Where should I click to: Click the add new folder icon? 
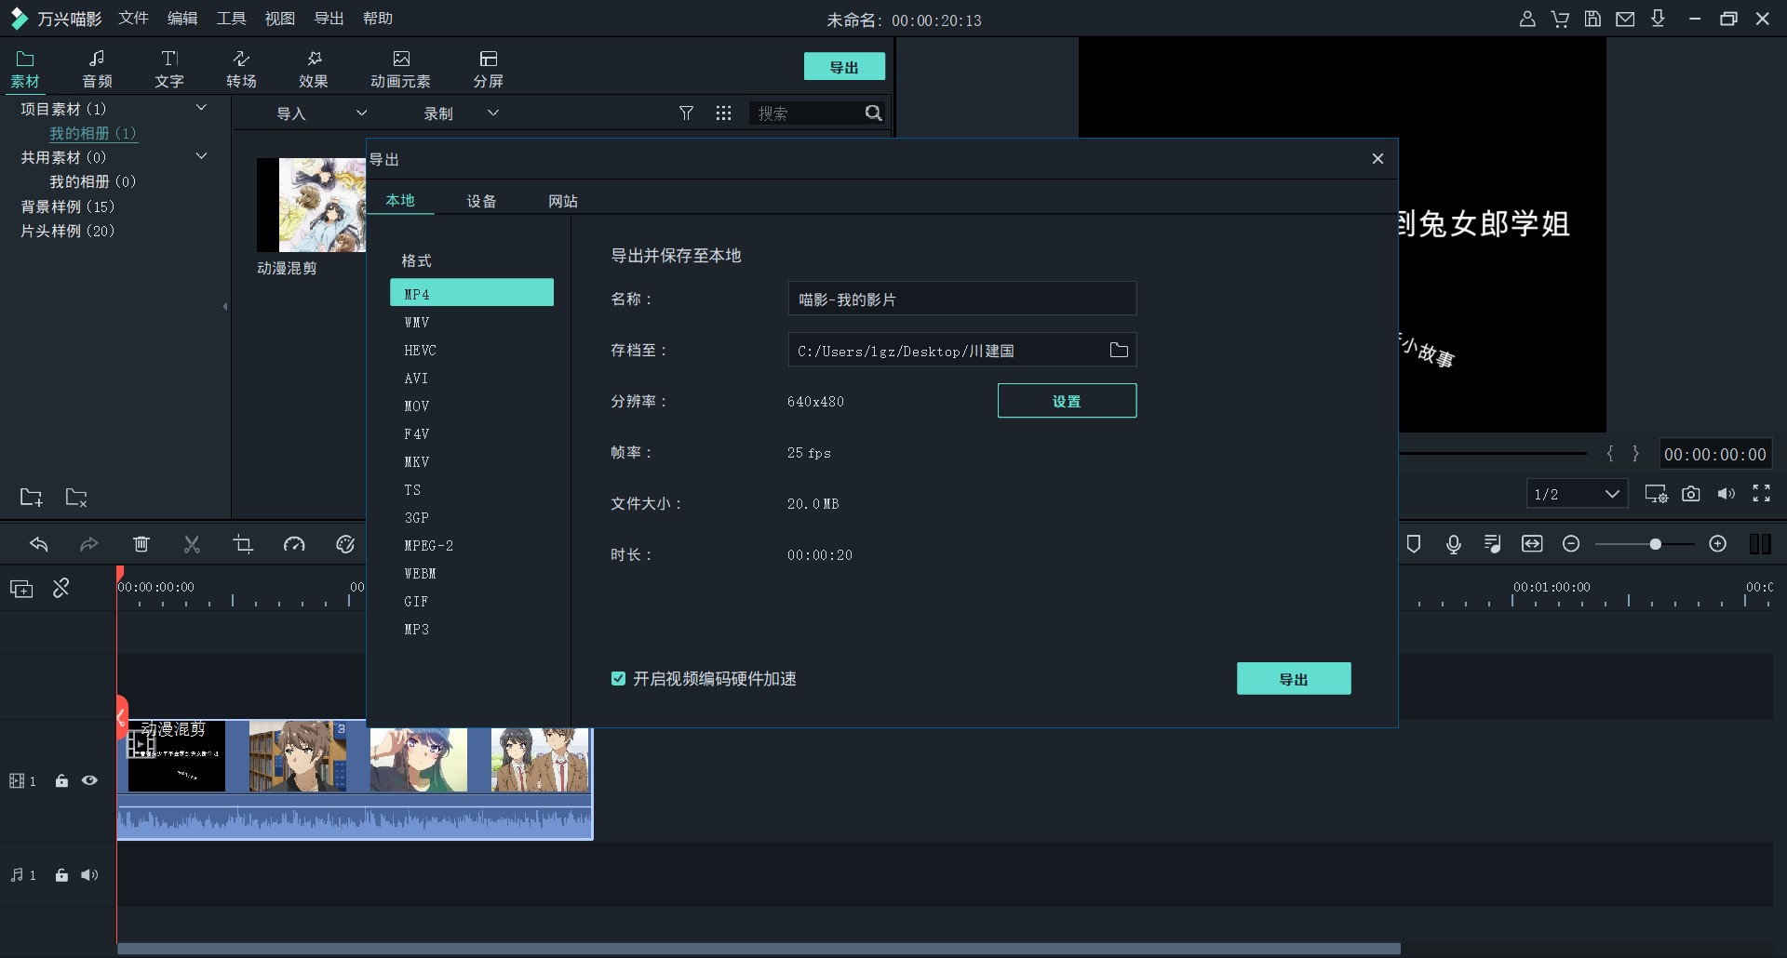pos(31,498)
